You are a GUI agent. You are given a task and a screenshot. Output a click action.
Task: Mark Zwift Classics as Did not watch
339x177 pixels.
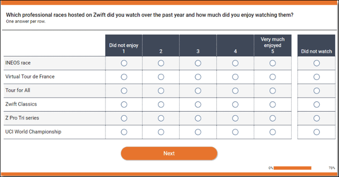(x=316, y=105)
